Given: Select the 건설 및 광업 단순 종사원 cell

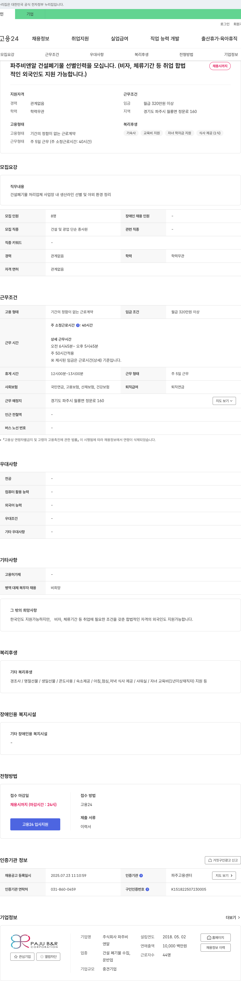Looking at the screenshot, I should pyautogui.click(x=69, y=229).
